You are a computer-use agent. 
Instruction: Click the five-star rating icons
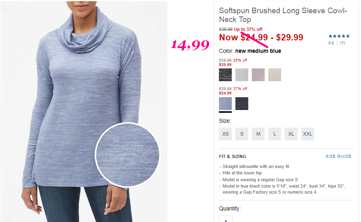339,36
